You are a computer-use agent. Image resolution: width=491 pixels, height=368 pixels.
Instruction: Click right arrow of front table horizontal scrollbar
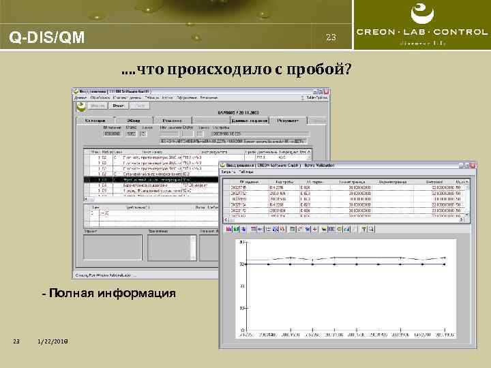(x=461, y=220)
